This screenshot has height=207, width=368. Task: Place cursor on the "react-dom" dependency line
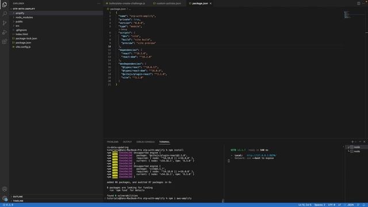(137, 57)
